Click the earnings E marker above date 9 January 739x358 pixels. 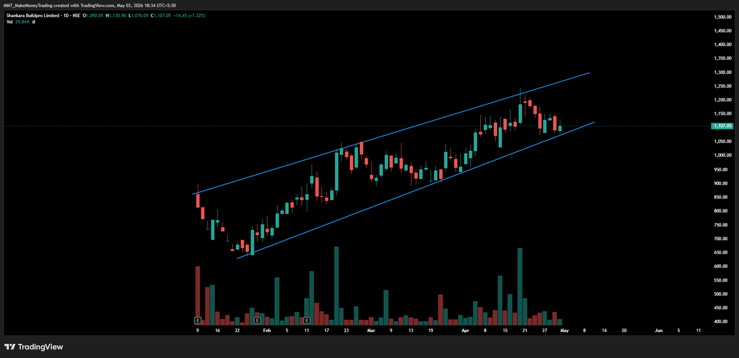tap(198, 320)
